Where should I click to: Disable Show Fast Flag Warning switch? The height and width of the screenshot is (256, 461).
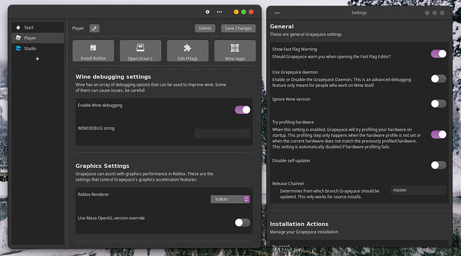pos(438,53)
